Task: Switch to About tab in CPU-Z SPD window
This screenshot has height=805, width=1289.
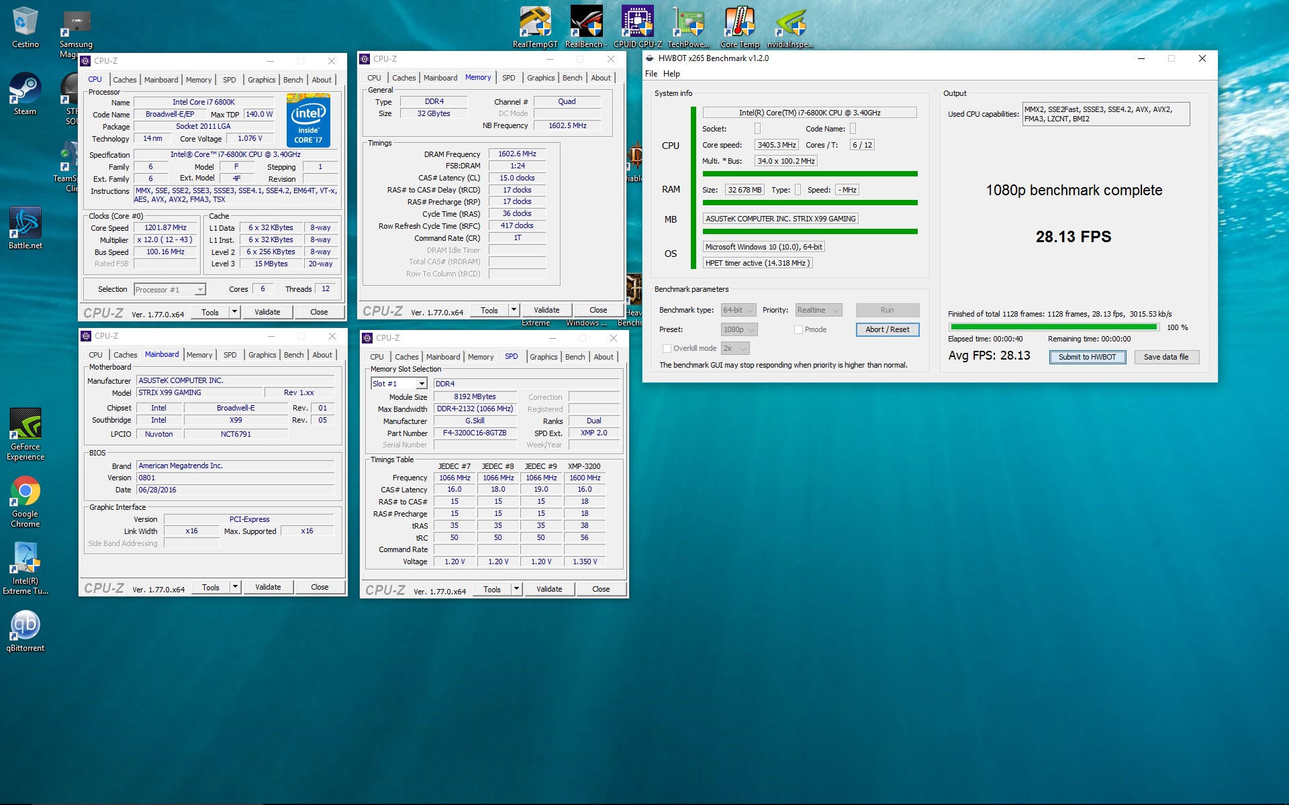Action: 604,357
